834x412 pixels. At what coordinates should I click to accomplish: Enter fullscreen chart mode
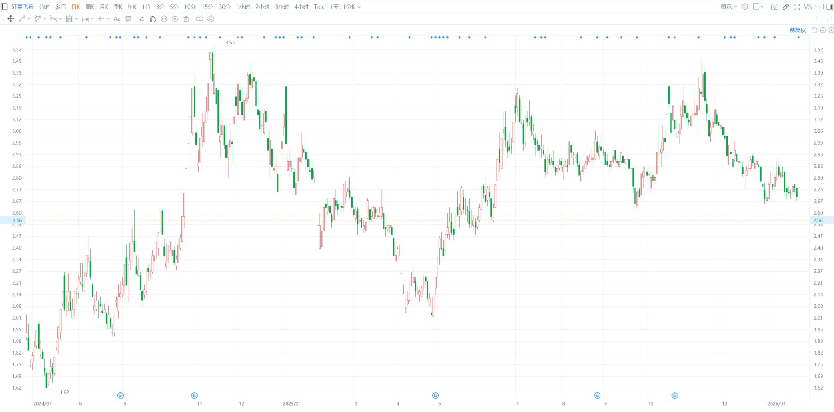[x=797, y=7]
